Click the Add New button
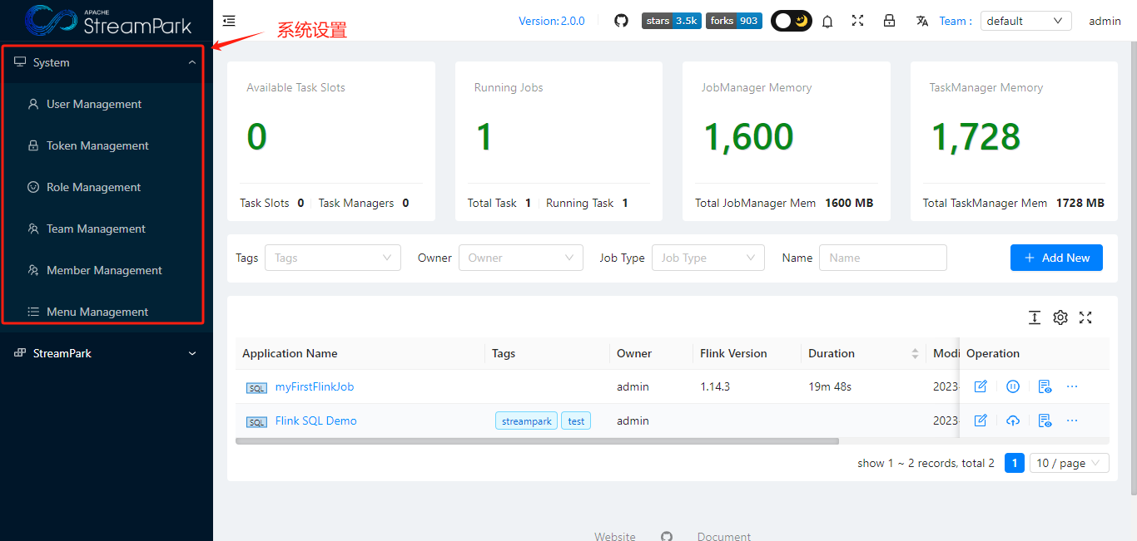1137x541 pixels. [x=1056, y=258]
